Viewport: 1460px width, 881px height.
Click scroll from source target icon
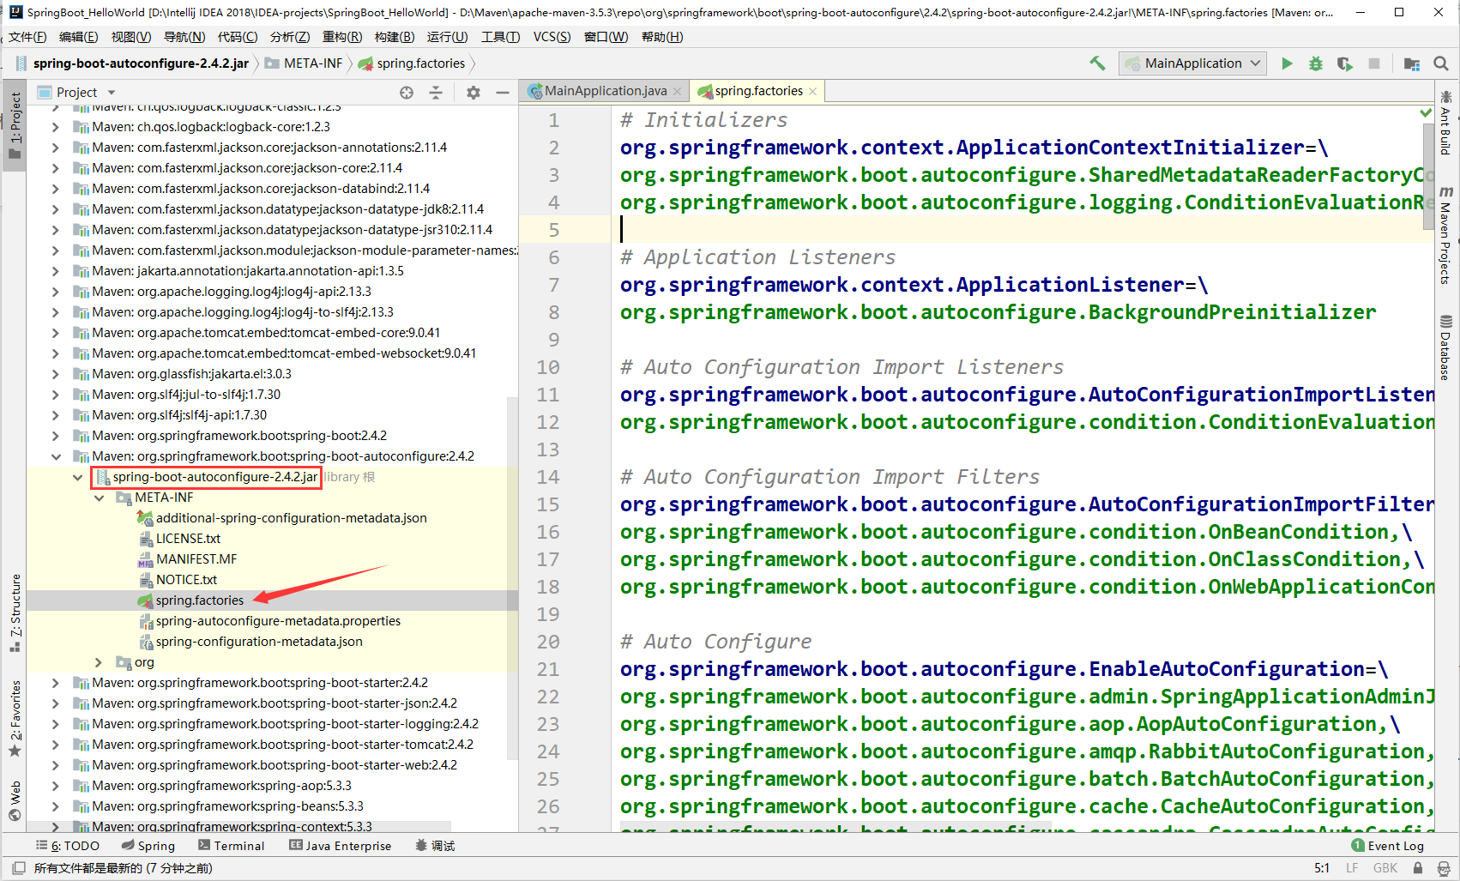click(407, 93)
